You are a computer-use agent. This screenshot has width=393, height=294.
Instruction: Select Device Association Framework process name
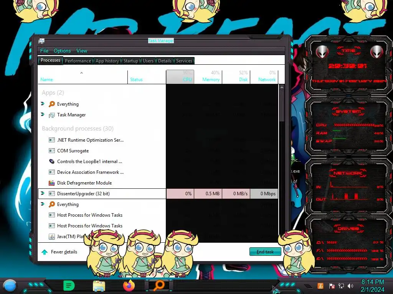click(x=90, y=172)
